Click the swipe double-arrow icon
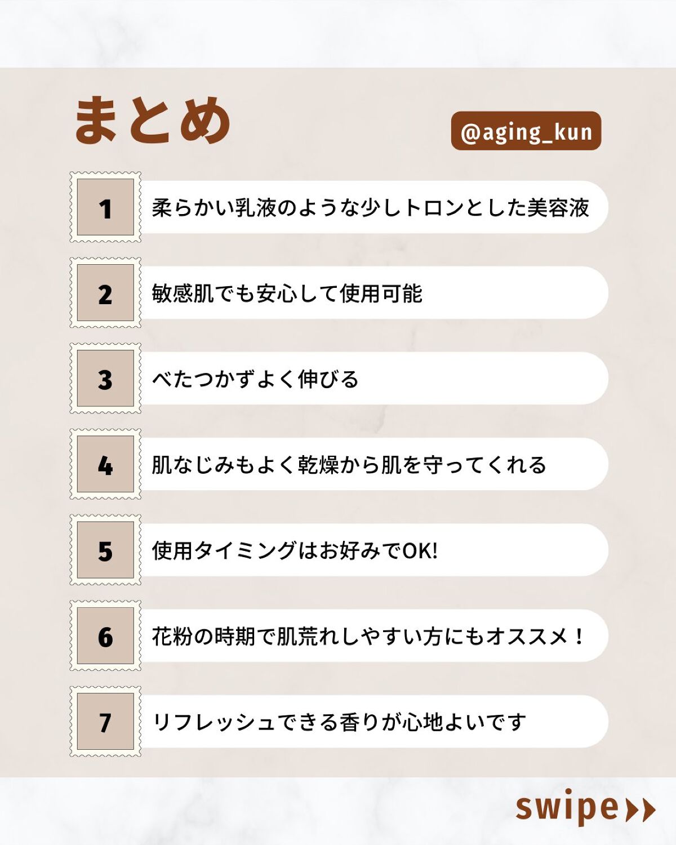Image resolution: width=676 pixels, height=845 pixels. tap(641, 810)
